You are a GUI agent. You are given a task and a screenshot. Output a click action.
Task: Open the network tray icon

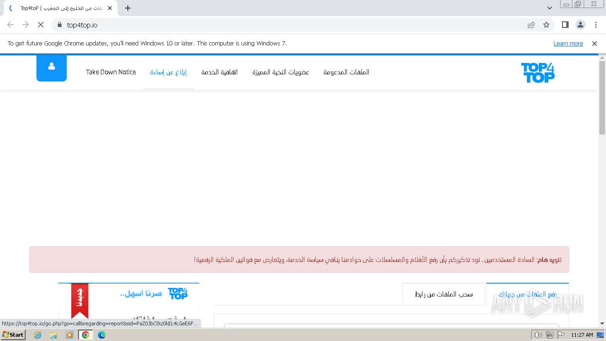coord(550,335)
